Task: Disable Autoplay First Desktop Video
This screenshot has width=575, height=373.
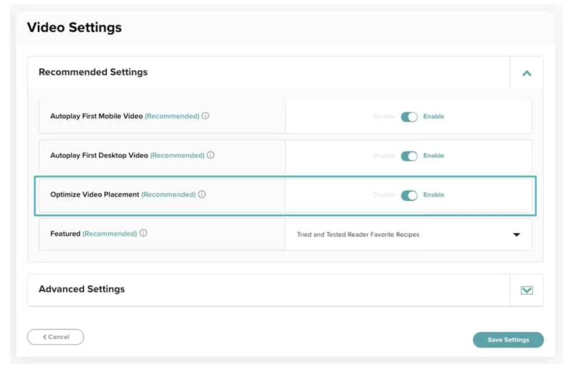Action: [409, 156]
